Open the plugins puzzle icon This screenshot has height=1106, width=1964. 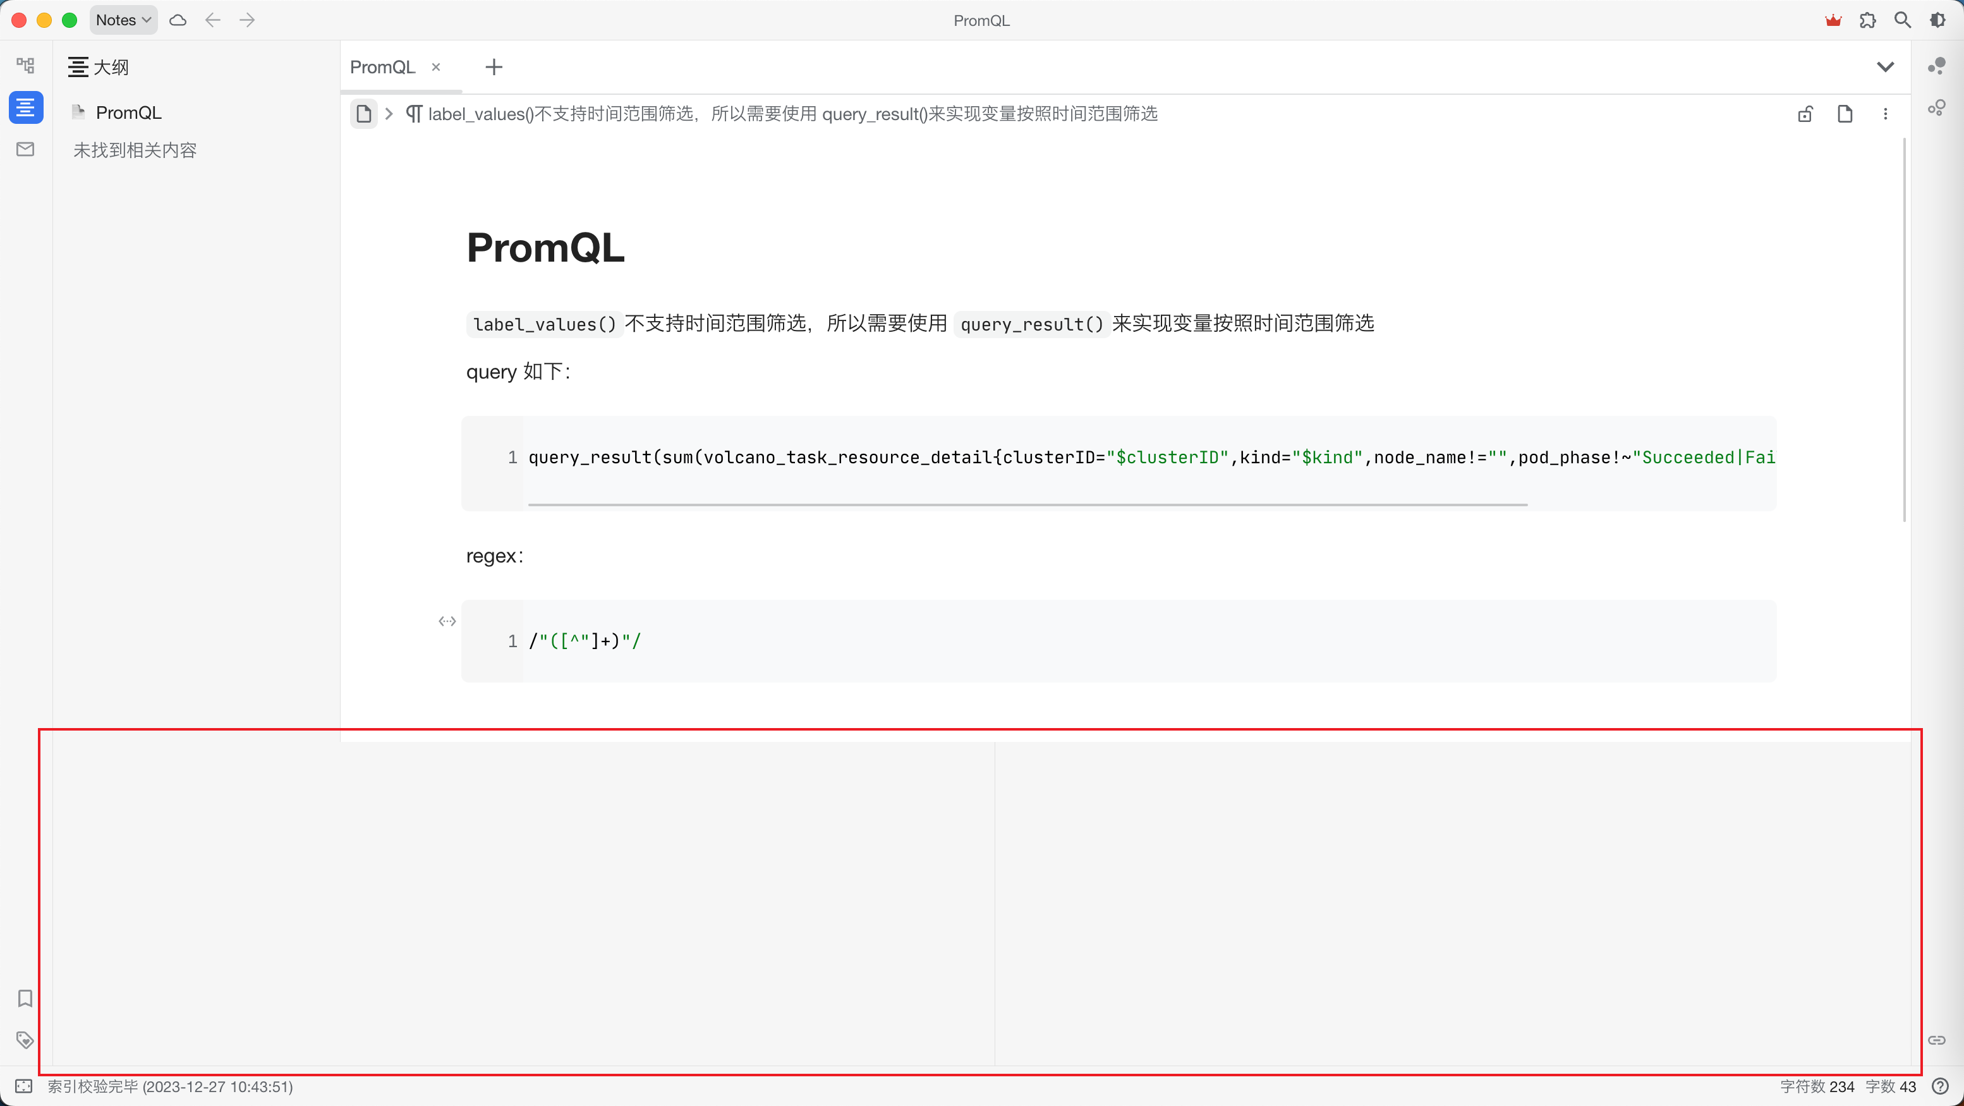click(1867, 21)
